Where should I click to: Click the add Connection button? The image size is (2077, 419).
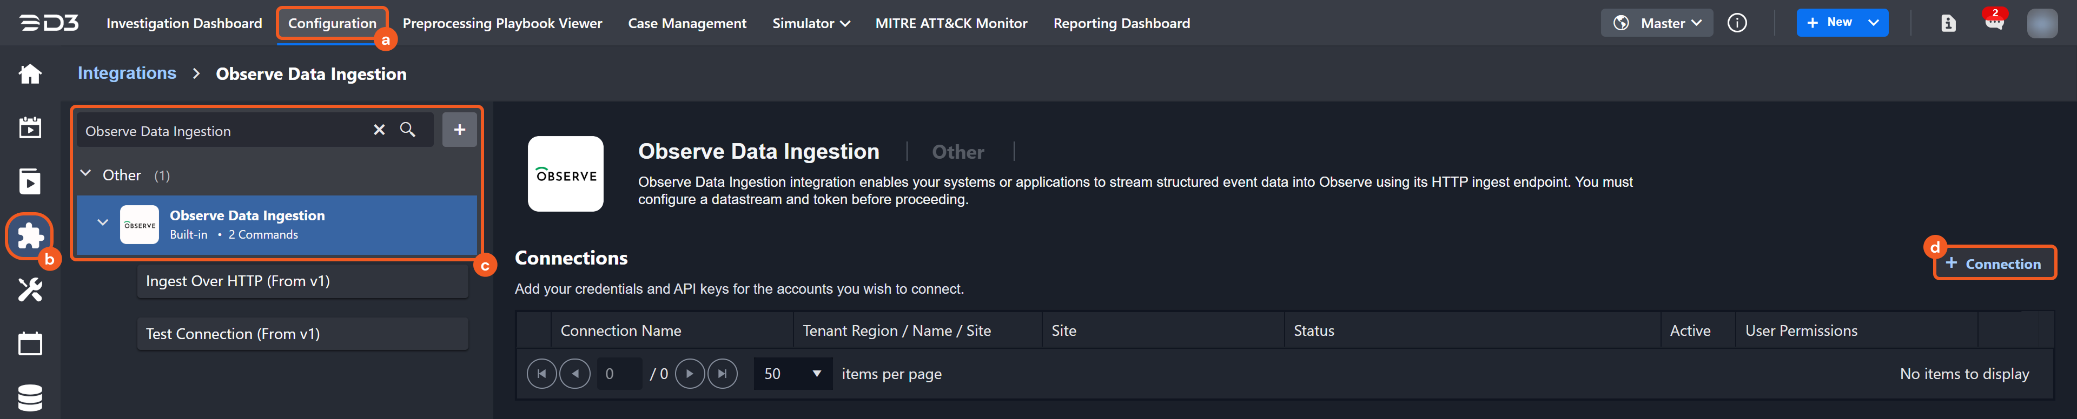point(1993,264)
